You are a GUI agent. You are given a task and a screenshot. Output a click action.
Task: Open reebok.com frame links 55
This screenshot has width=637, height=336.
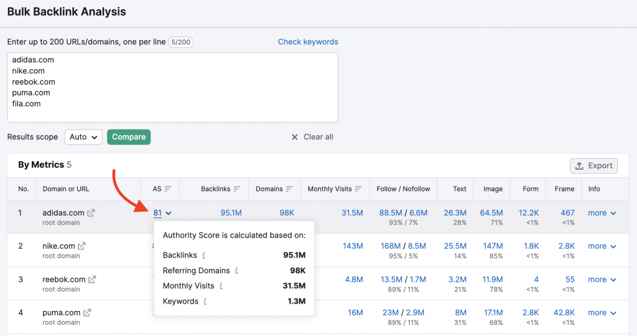click(570, 279)
